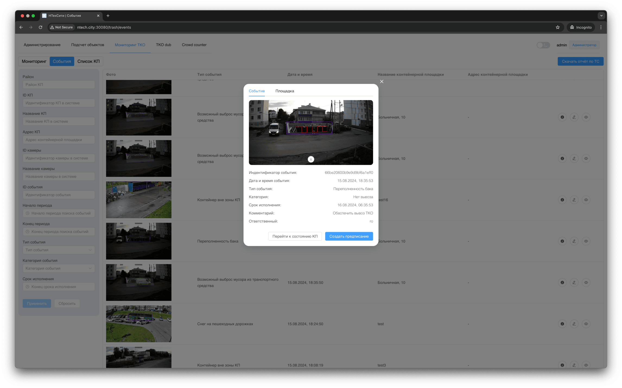Bookmark this page with star icon
Screen dimensions: 622x388
(x=557, y=27)
